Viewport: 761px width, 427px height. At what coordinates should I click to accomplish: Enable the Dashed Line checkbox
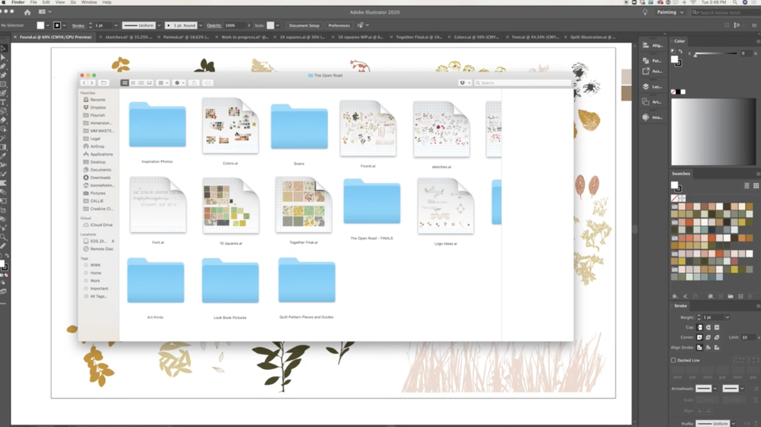pos(674,360)
